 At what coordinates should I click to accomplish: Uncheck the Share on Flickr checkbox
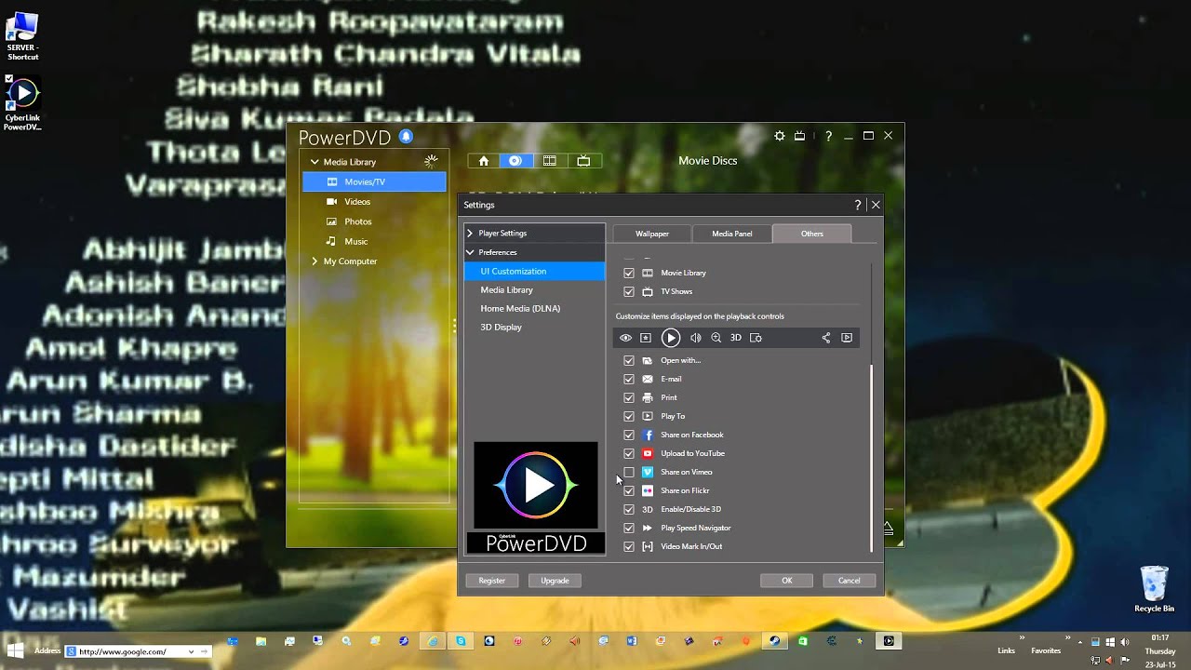pos(629,490)
